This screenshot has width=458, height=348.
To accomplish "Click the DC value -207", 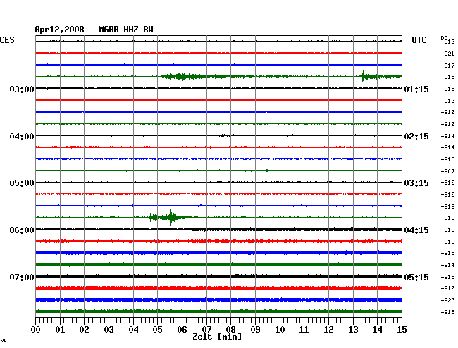I will coord(447,171).
